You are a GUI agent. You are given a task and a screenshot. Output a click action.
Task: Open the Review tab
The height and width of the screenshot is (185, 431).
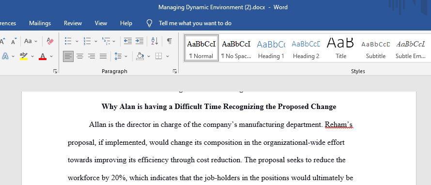(73, 23)
